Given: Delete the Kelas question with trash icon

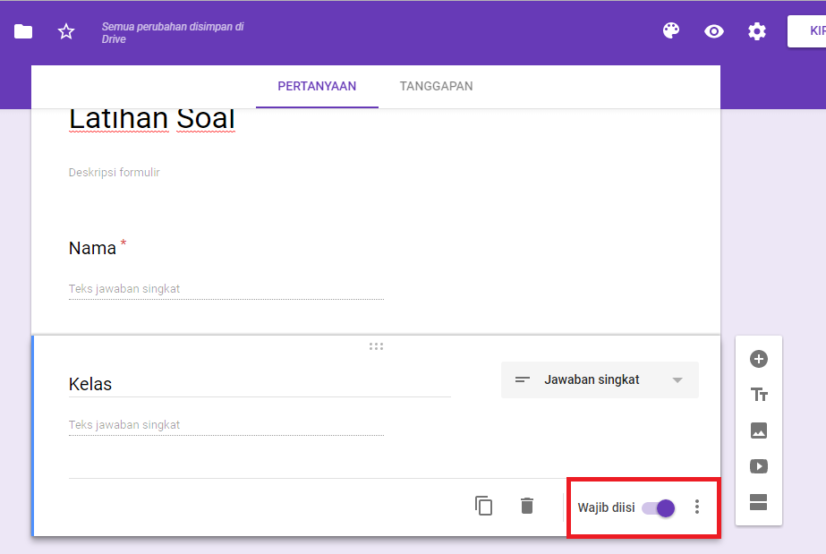Looking at the screenshot, I should [527, 506].
